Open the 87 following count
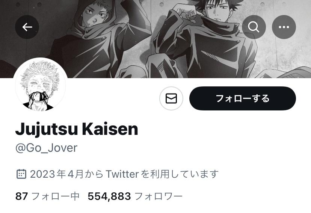Screen dimensions: 311x213 (21, 196)
